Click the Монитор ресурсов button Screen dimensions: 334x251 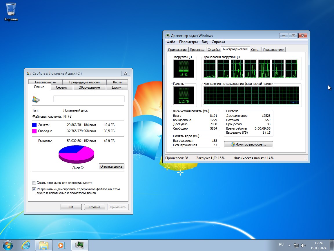pos(248,144)
